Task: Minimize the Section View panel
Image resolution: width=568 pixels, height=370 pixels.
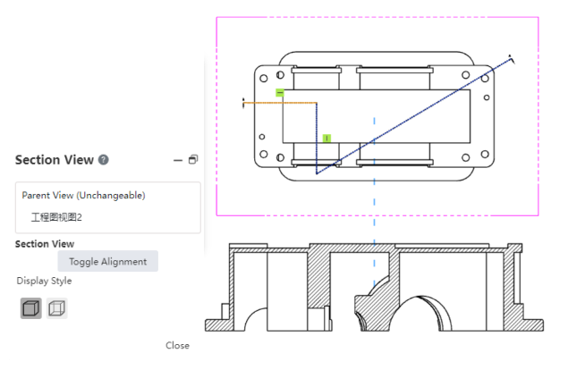Action: [178, 160]
